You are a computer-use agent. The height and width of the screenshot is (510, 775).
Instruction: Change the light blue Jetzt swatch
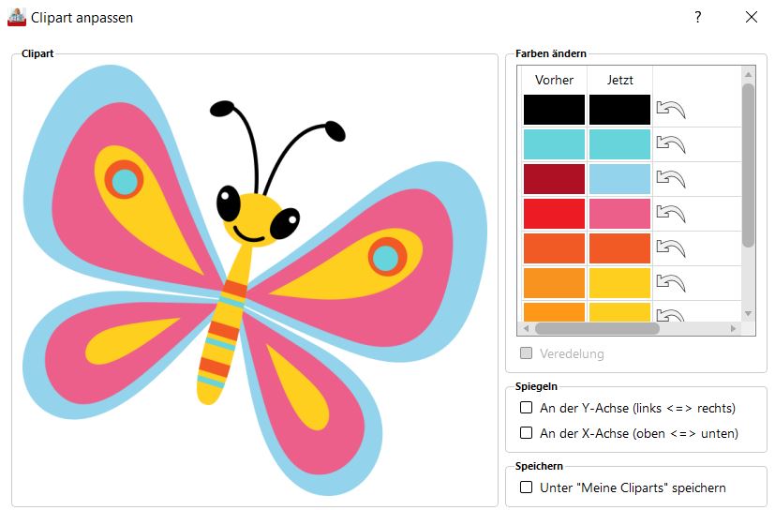[619, 179]
